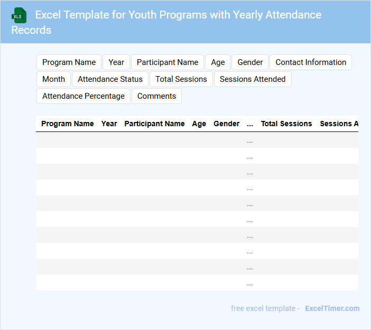371x330 pixels.
Task: Click the Contact Information tag
Action: point(311,62)
